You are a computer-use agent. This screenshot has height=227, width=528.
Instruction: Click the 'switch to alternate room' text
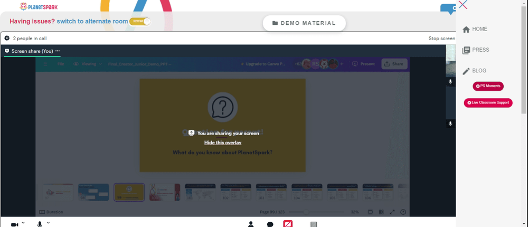pyautogui.click(x=92, y=22)
